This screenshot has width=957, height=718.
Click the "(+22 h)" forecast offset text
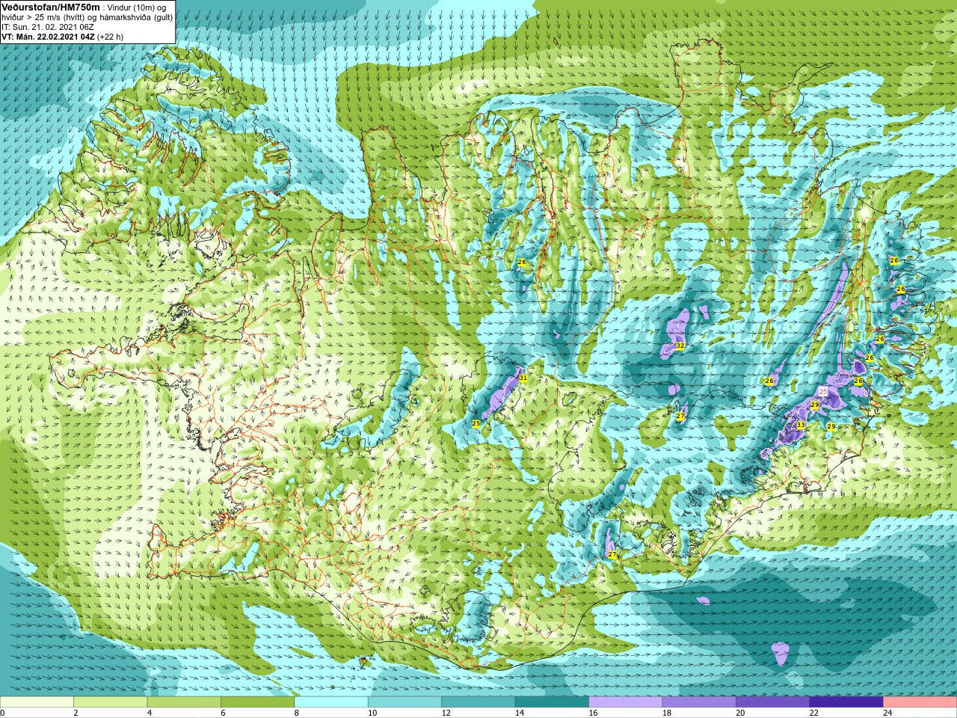tap(110, 37)
